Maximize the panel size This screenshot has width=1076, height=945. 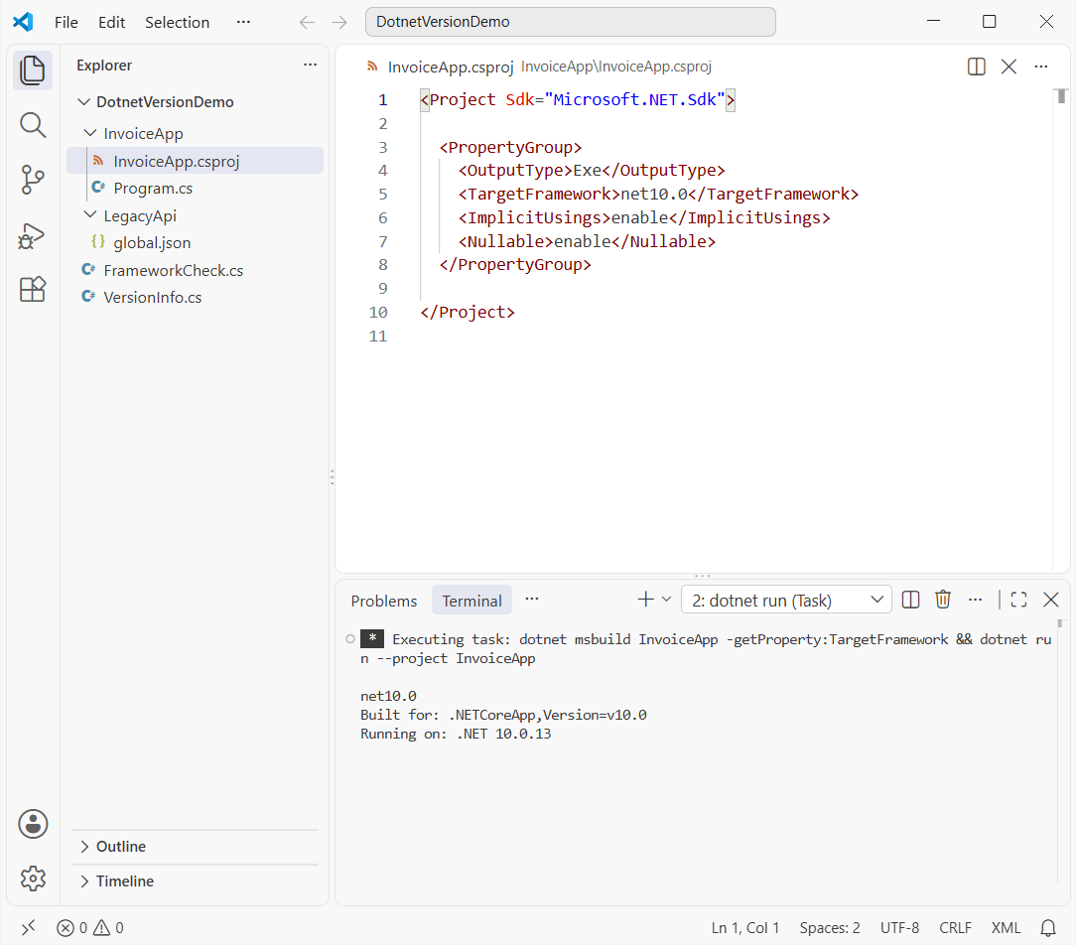1018,600
